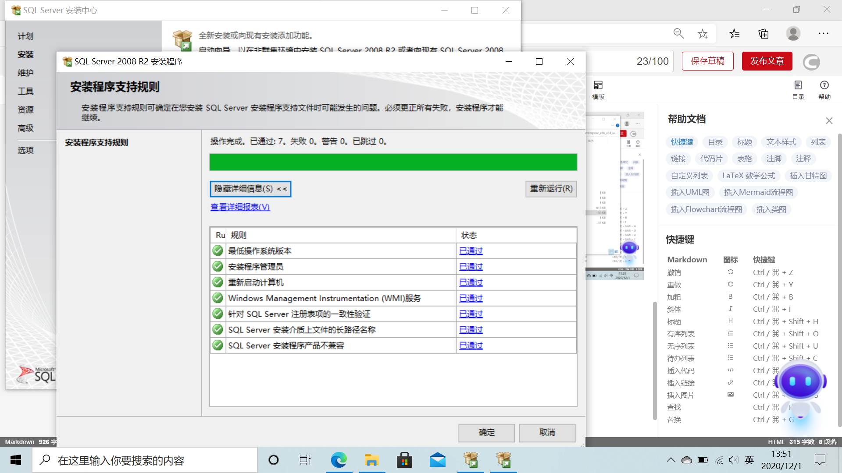Click the 规则 column header
842x473 pixels.
tap(341, 235)
